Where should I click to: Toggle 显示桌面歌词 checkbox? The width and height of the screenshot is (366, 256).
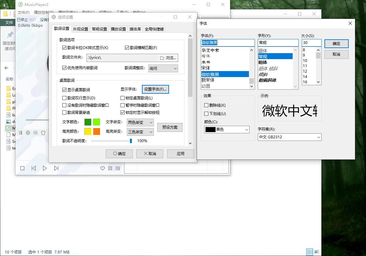(65, 90)
